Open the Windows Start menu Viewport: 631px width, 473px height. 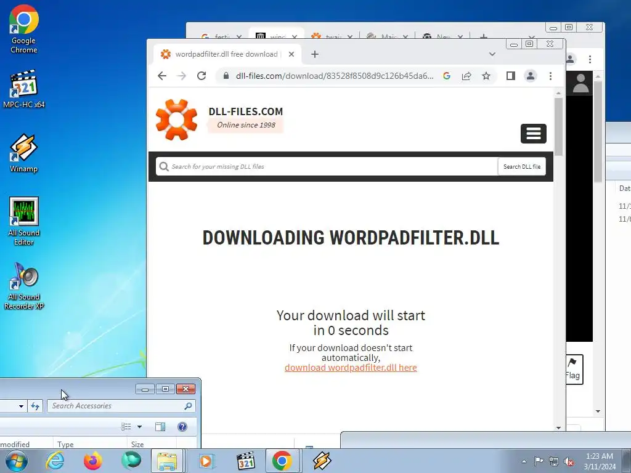click(x=17, y=461)
